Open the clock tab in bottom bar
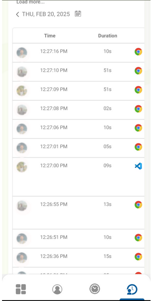Screen dimensions: 153x301 (x=95, y=289)
